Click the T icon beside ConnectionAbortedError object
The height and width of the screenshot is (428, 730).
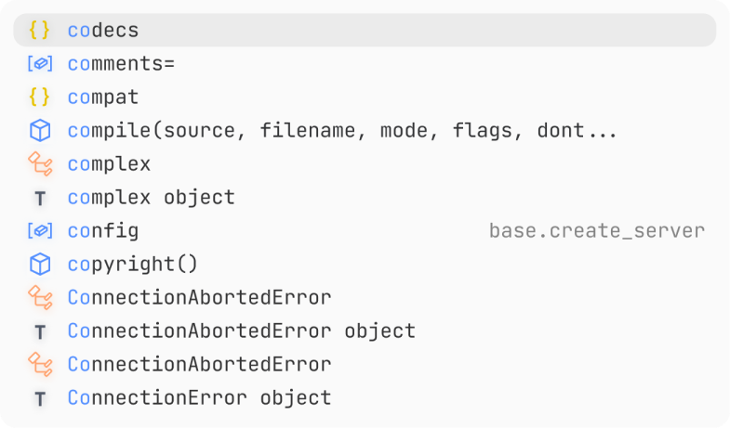point(40,332)
